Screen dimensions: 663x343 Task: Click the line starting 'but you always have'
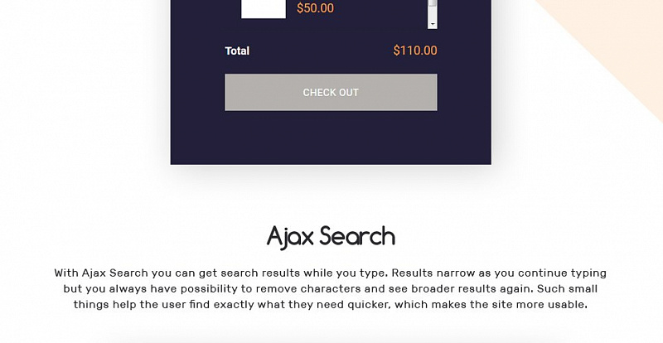(330, 288)
